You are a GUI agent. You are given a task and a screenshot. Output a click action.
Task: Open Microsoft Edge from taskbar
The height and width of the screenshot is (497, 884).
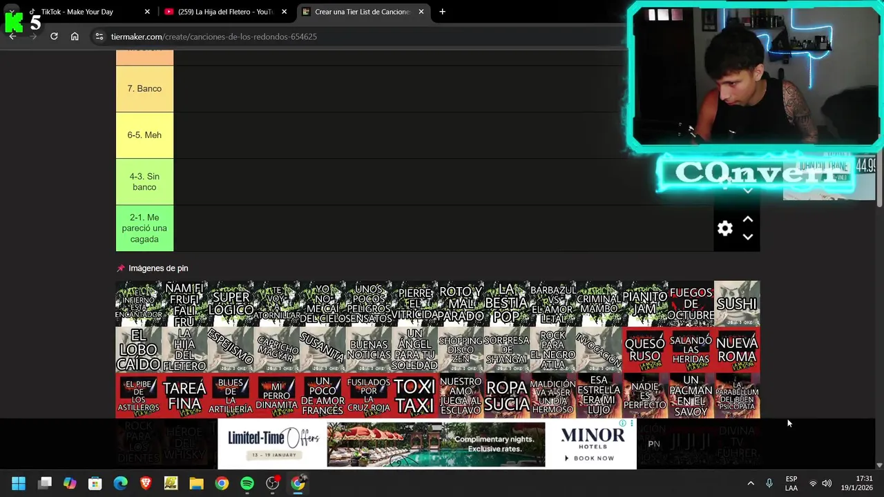click(x=121, y=484)
